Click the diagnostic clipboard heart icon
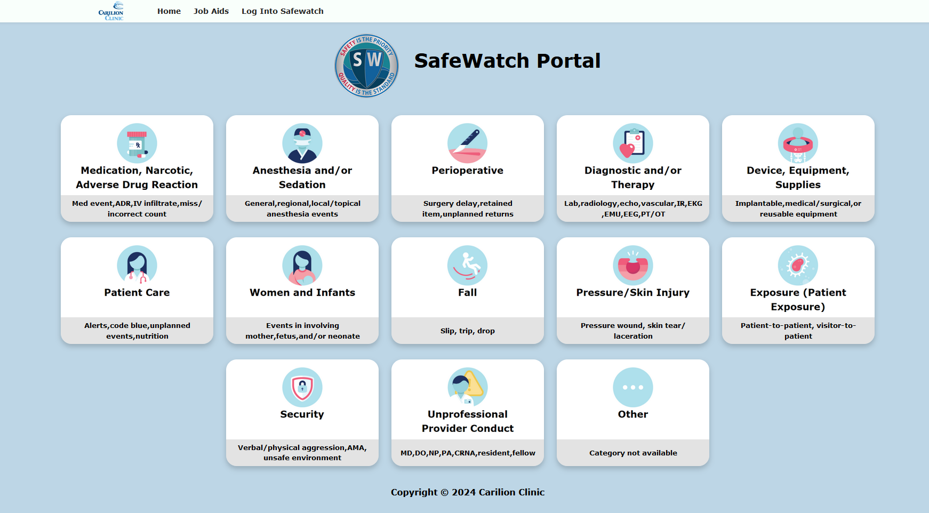 pos(633,143)
